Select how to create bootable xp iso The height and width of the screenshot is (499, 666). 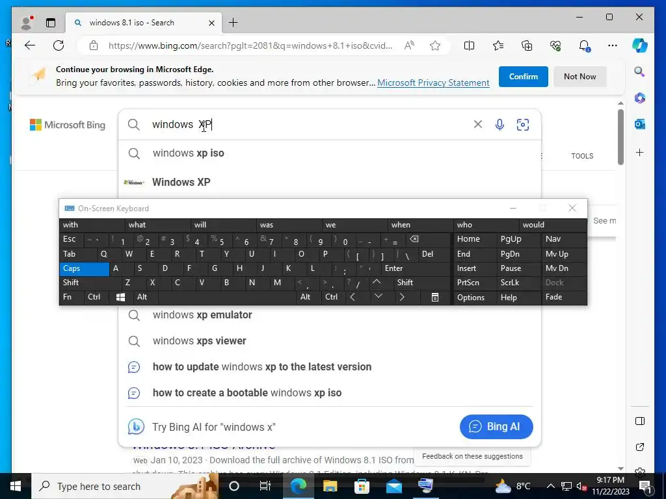pos(330,392)
